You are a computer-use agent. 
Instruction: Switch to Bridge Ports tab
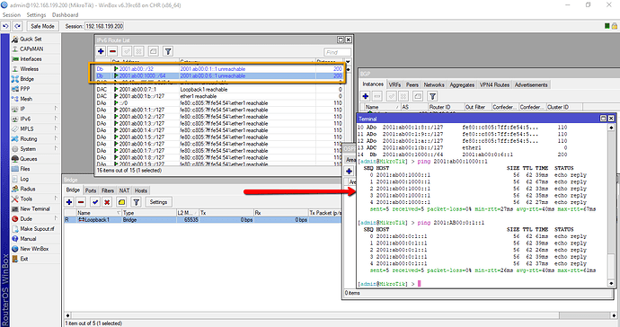tap(91, 190)
